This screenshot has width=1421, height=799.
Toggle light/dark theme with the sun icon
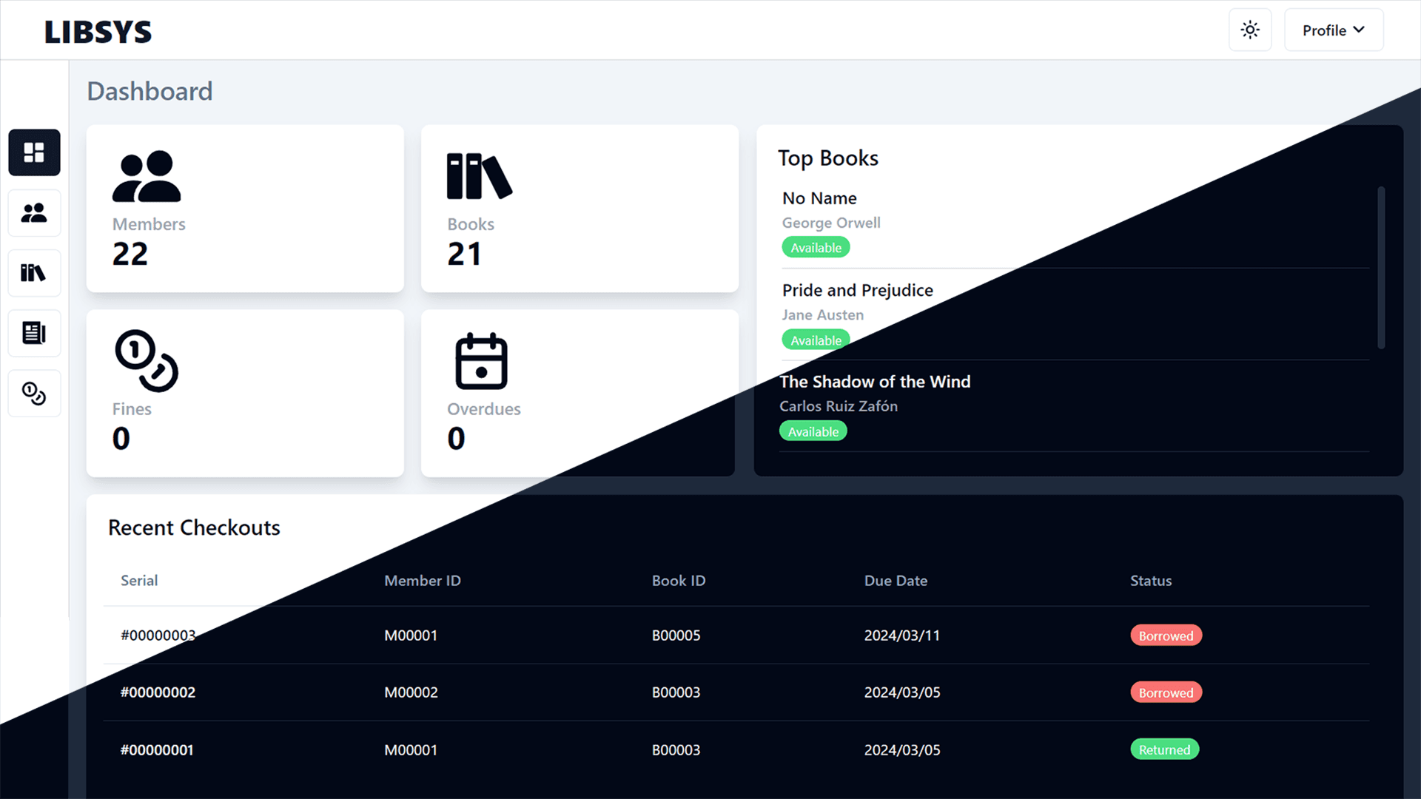[1250, 30]
